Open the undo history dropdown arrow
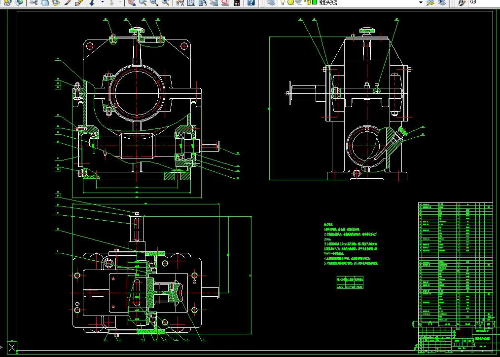Image resolution: width=500 pixels, height=357 pixels. pyautogui.click(x=103, y=2)
